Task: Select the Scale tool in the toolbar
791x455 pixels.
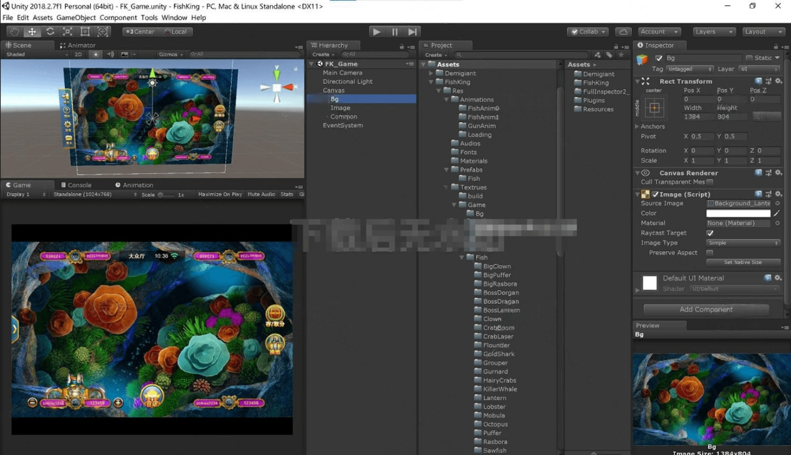Action: click(x=67, y=32)
